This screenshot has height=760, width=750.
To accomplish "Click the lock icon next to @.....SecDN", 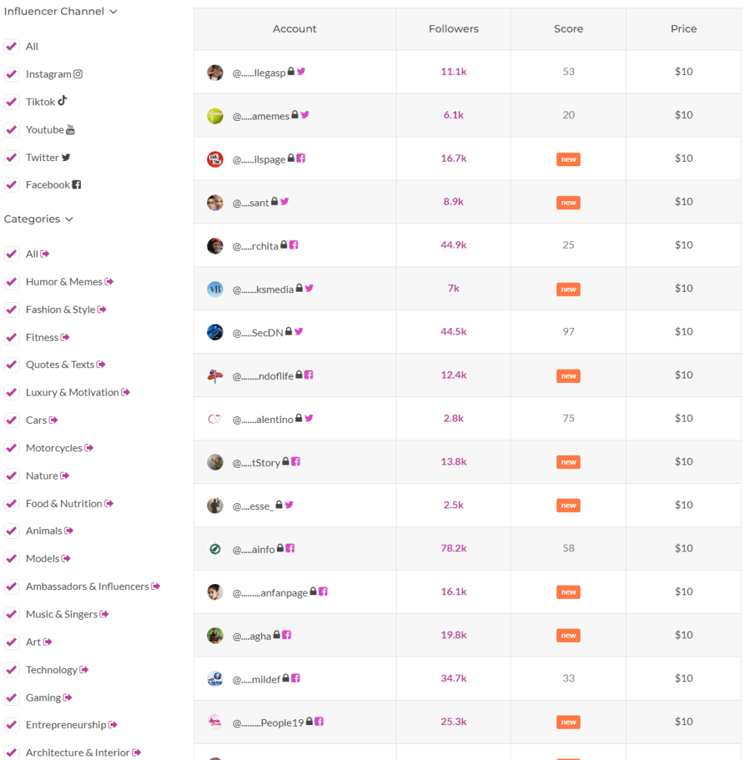I will point(288,331).
